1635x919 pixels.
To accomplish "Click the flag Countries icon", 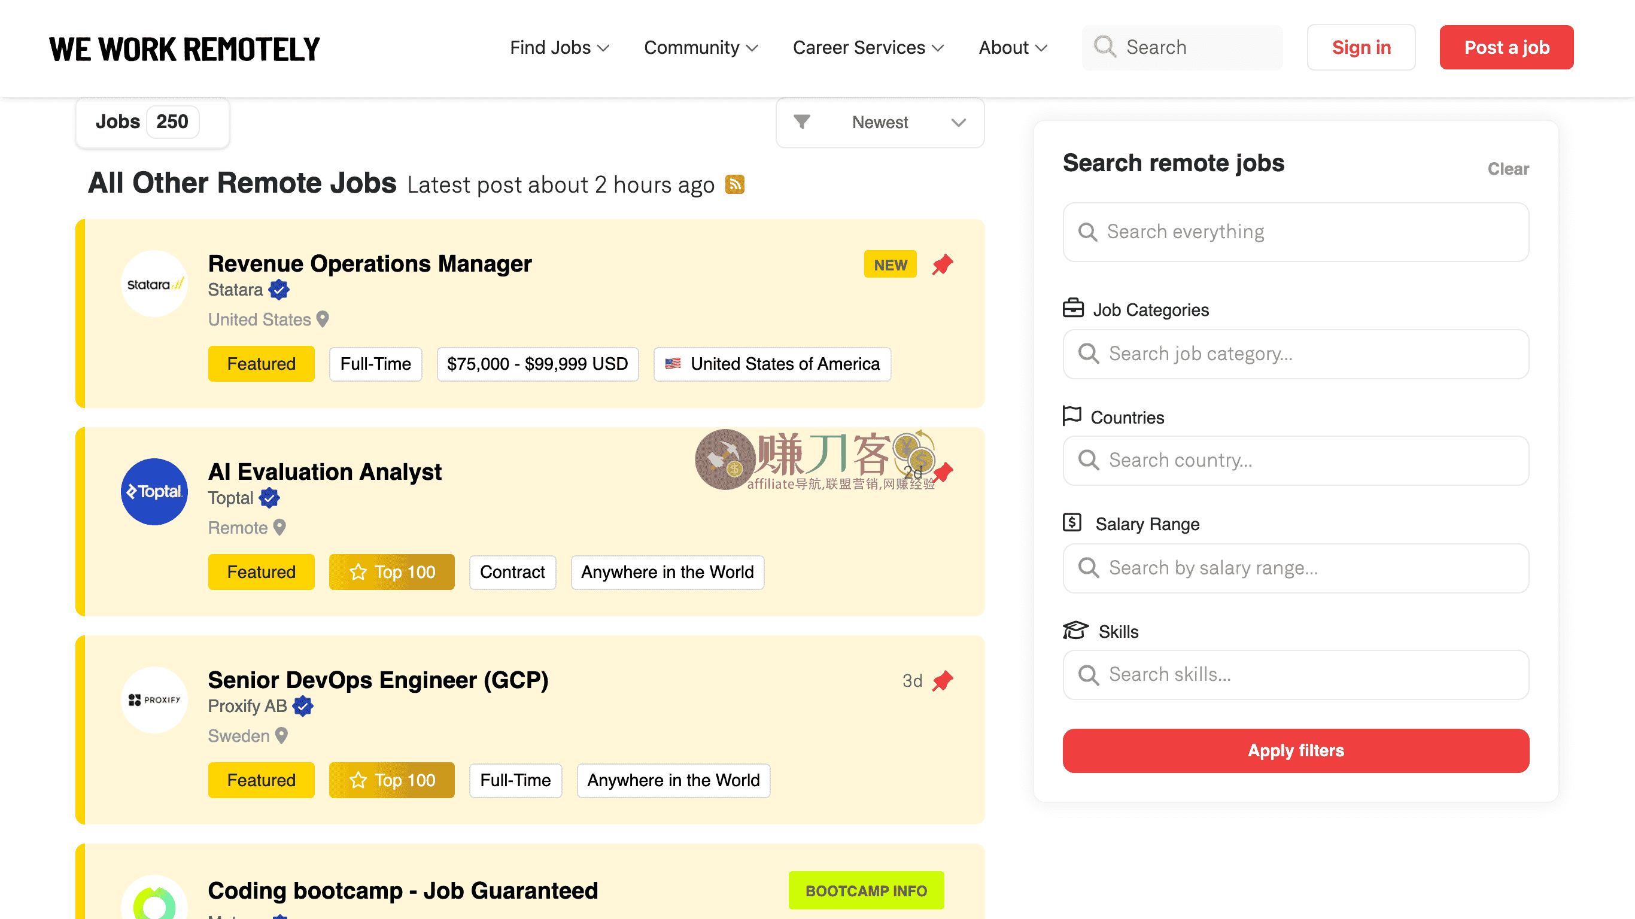I will (x=1072, y=416).
